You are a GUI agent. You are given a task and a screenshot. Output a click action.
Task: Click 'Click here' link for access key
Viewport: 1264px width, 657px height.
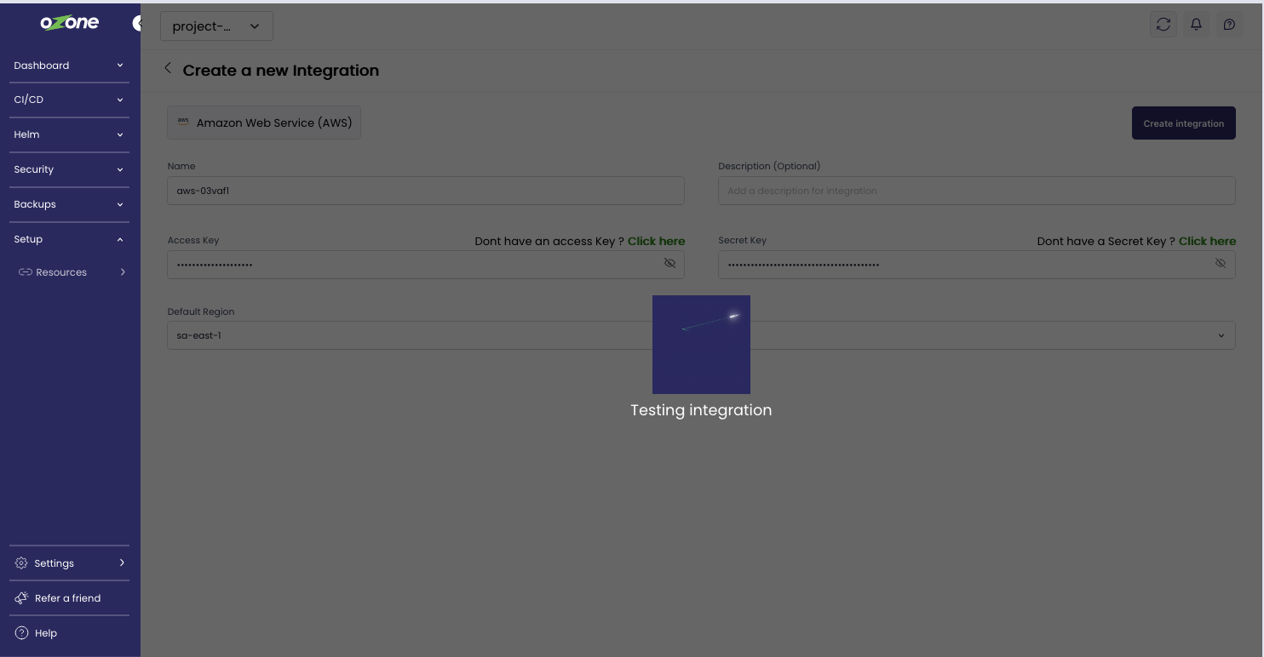click(656, 242)
